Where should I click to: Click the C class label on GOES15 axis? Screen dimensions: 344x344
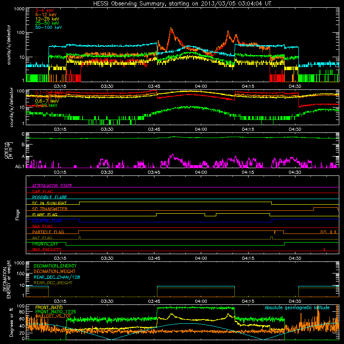pyautogui.click(x=23, y=134)
